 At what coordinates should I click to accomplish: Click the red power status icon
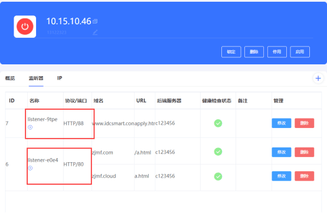pyautogui.click(x=25, y=27)
